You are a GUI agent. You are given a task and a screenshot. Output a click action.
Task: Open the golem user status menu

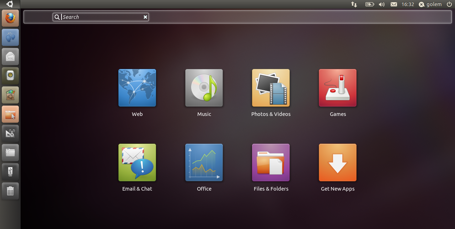[430, 4]
